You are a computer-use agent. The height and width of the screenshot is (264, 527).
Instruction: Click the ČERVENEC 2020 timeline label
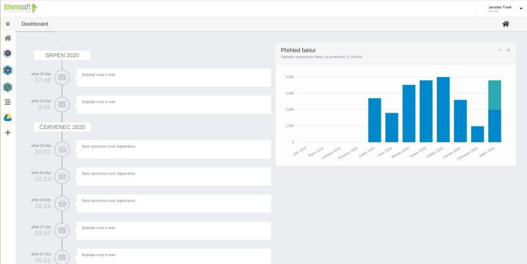[62, 126]
